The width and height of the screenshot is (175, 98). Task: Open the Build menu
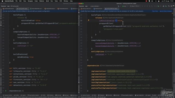47,1
